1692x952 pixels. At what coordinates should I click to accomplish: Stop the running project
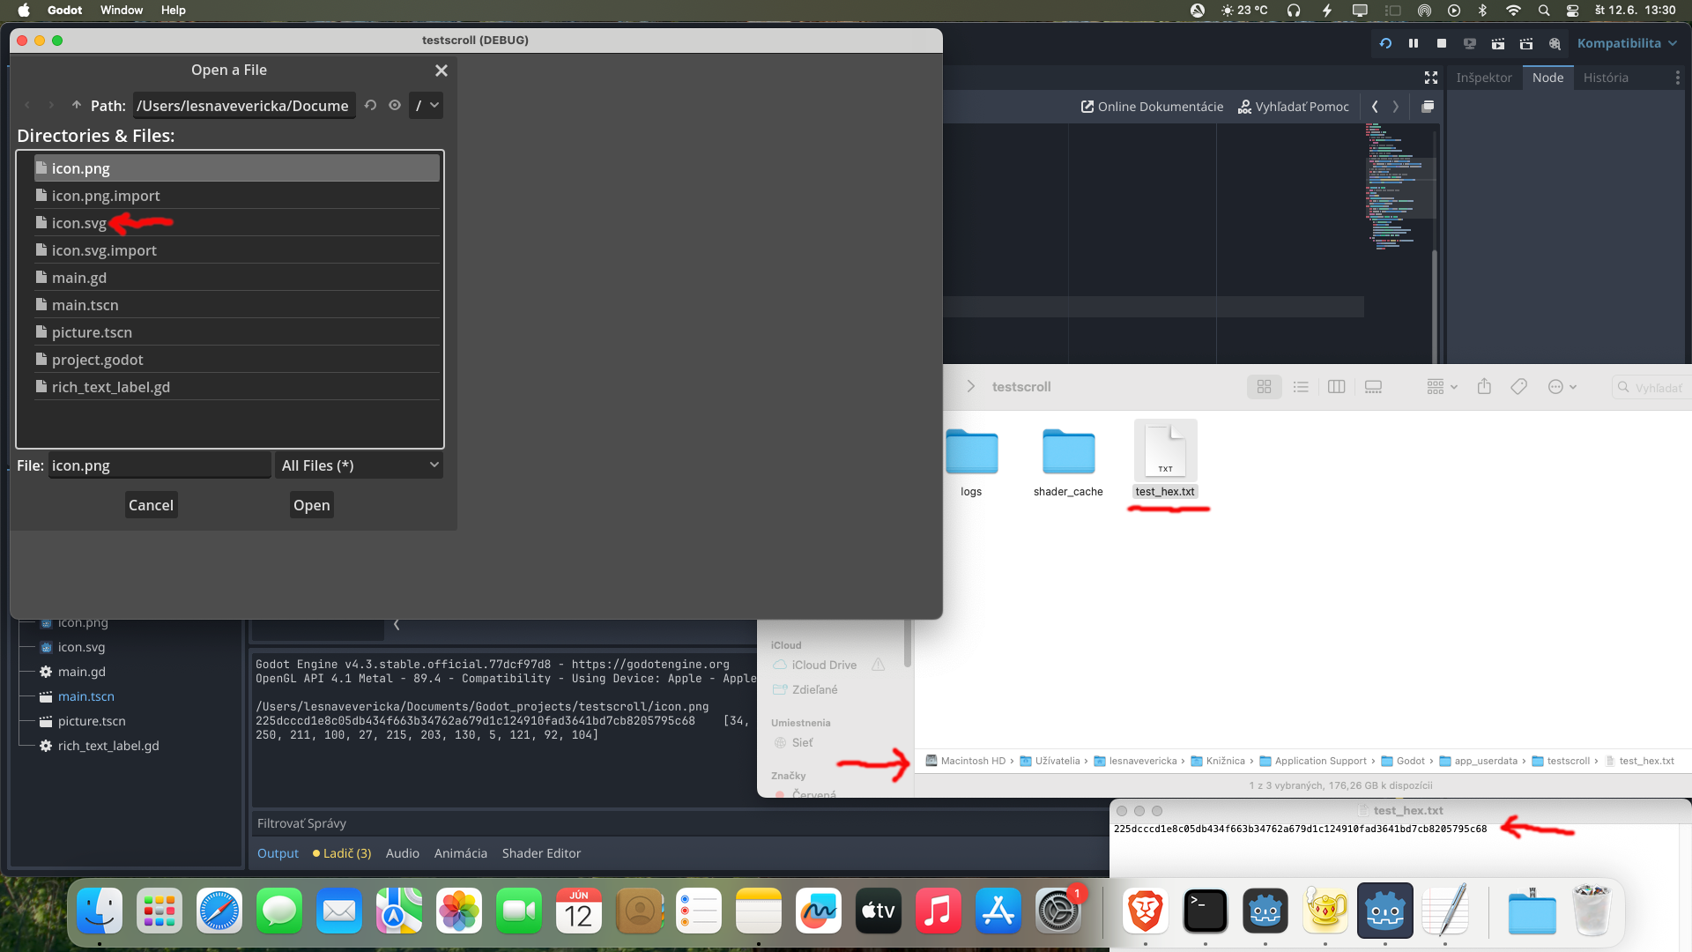pos(1442,43)
